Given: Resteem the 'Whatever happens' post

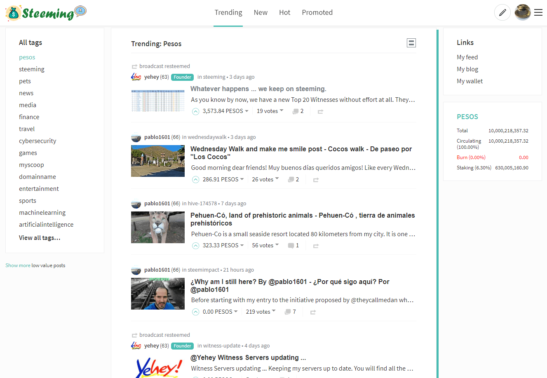Looking at the screenshot, I should (x=320, y=111).
